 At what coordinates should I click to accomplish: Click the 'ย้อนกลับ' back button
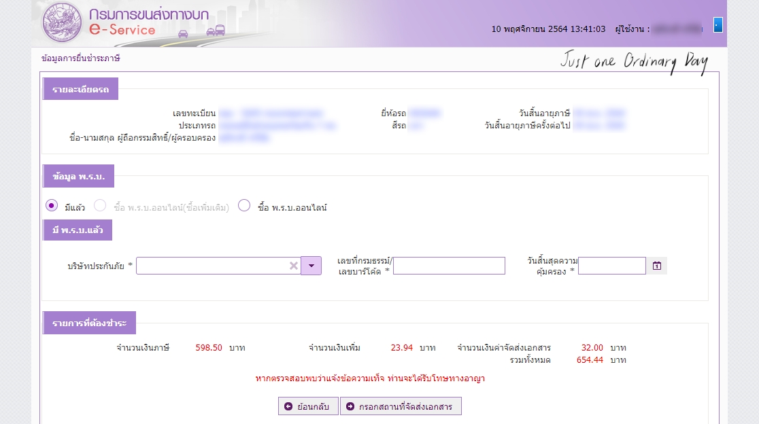(308, 406)
